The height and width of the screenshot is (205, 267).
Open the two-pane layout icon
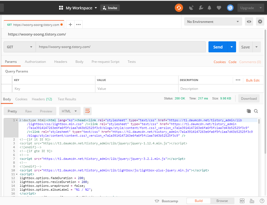tap(242, 201)
